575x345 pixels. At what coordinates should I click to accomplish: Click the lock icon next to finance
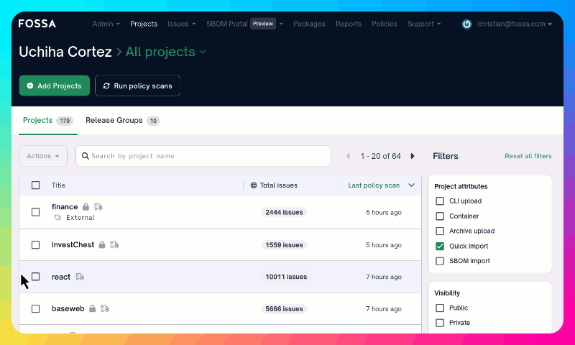pyautogui.click(x=86, y=207)
